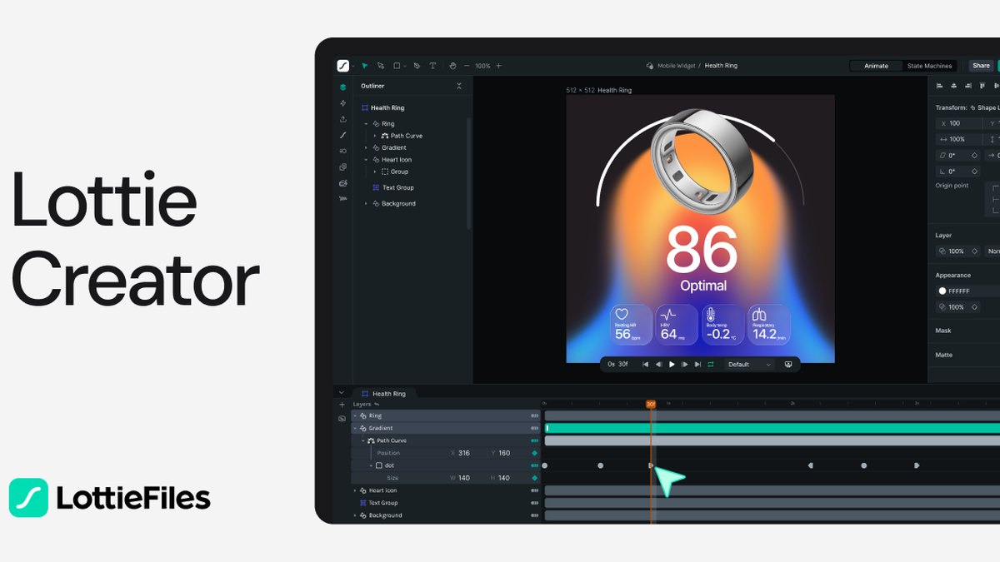The image size is (1000, 562).
Task: Click the add layer plus icon in the timeline
Action: click(x=342, y=405)
